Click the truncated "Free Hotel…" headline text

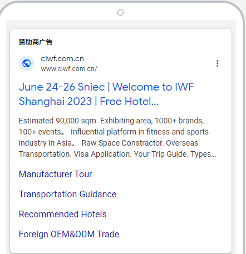[129, 102]
